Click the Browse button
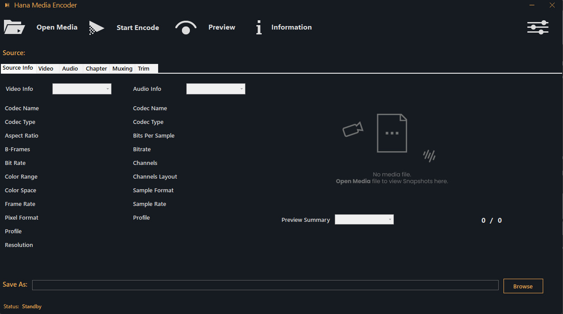This screenshot has height=314, width=563. [x=523, y=286]
